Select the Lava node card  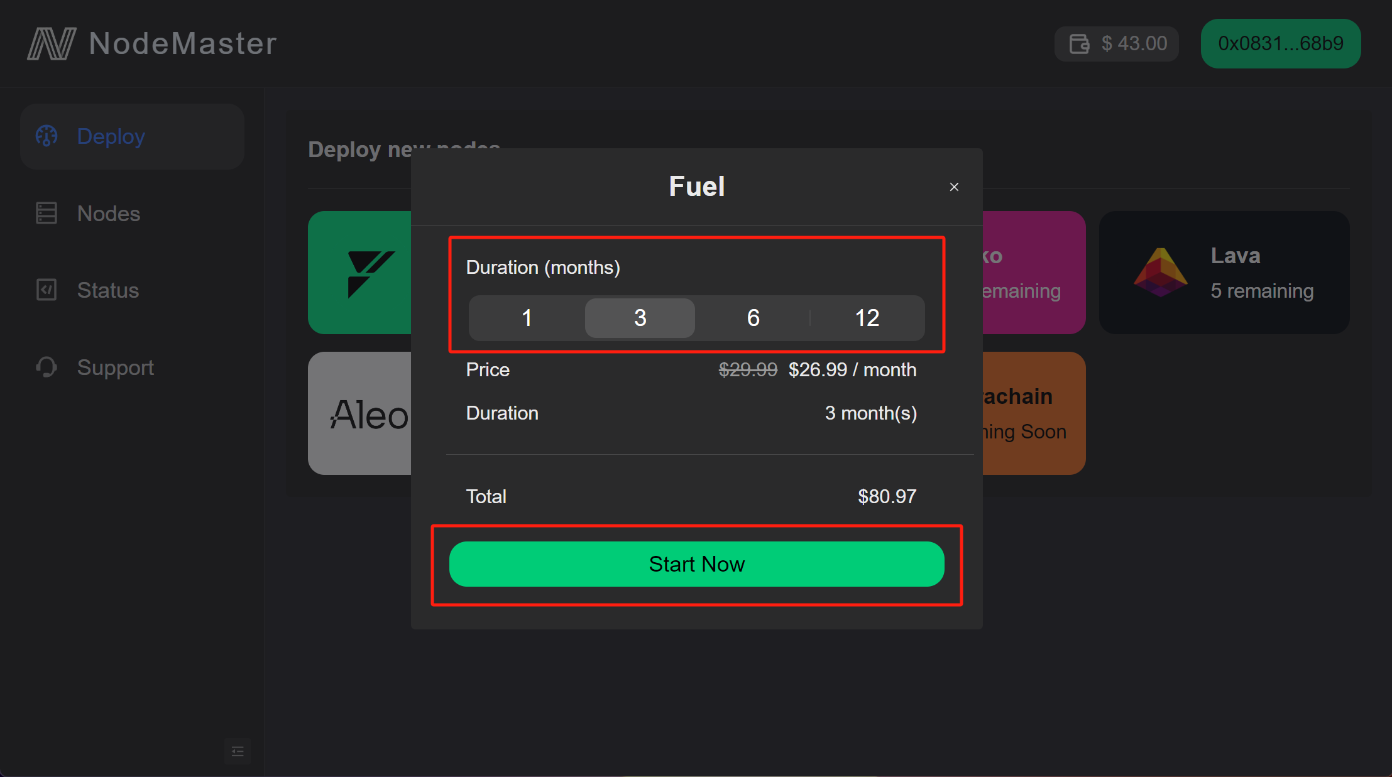[x=1224, y=273]
